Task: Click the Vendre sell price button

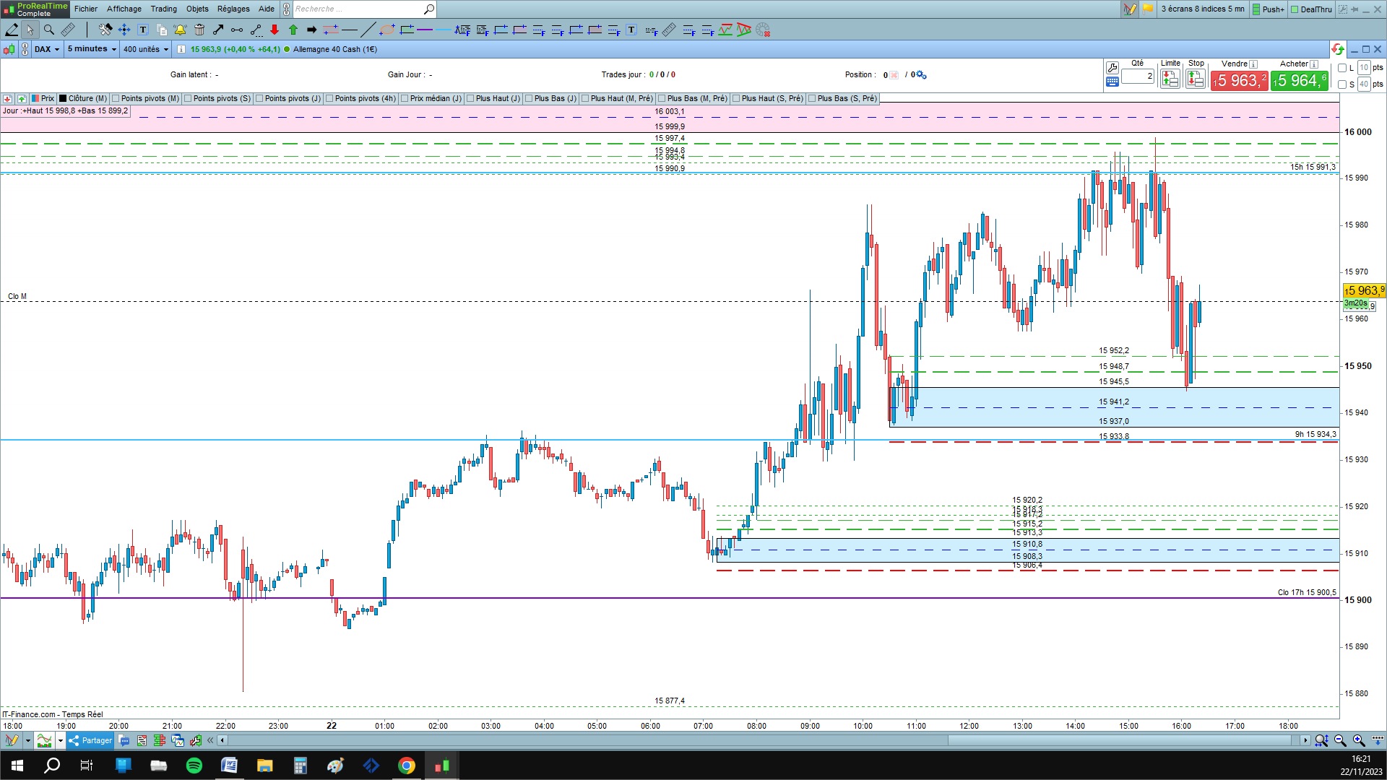Action: [1239, 80]
